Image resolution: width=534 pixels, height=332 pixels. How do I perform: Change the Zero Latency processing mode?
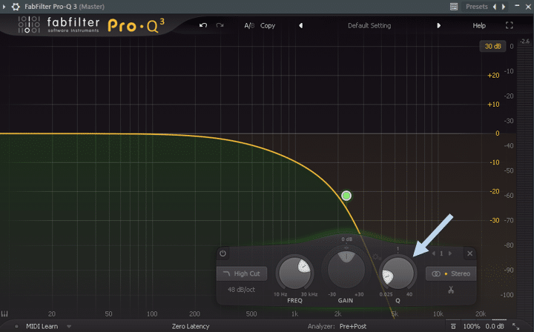pos(191,326)
